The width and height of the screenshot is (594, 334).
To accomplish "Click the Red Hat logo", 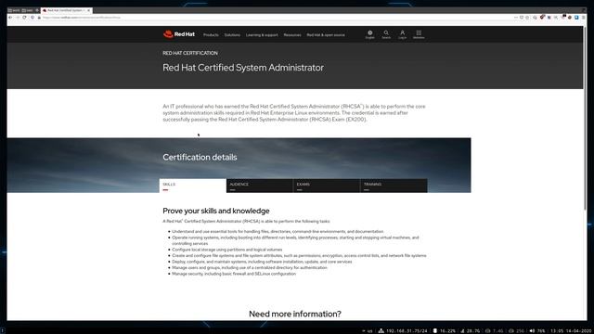I will pyautogui.click(x=179, y=34).
